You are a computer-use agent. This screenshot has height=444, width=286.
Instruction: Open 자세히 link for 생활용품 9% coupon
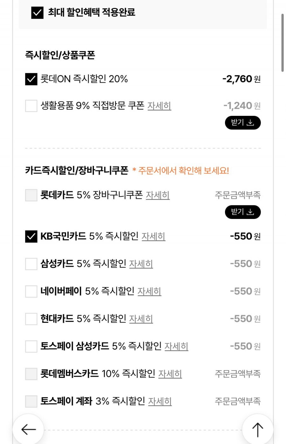click(x=159, y=106)
